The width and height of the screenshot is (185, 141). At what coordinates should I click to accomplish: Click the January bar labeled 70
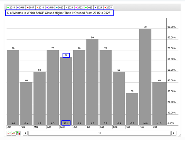coord(13,88)
